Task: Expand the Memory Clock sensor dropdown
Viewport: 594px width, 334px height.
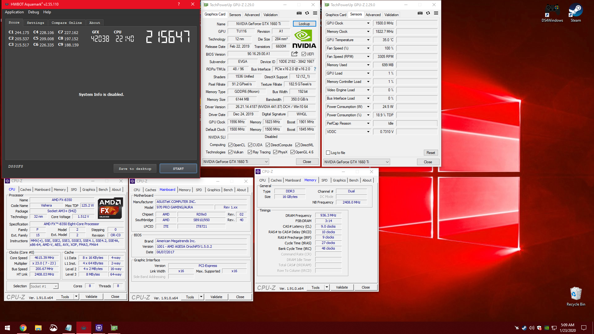Action: (368, 32)
